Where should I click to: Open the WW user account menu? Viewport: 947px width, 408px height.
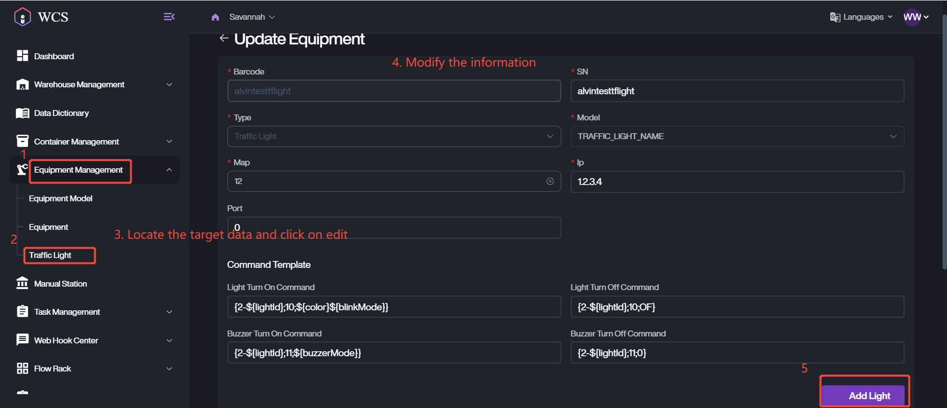tap(915, 17)
